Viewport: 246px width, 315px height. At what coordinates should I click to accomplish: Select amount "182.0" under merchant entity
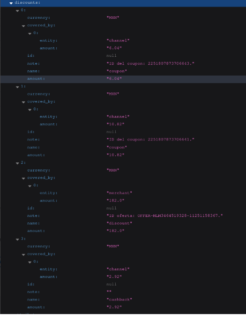pyautogui.click(x=115, y=200)
